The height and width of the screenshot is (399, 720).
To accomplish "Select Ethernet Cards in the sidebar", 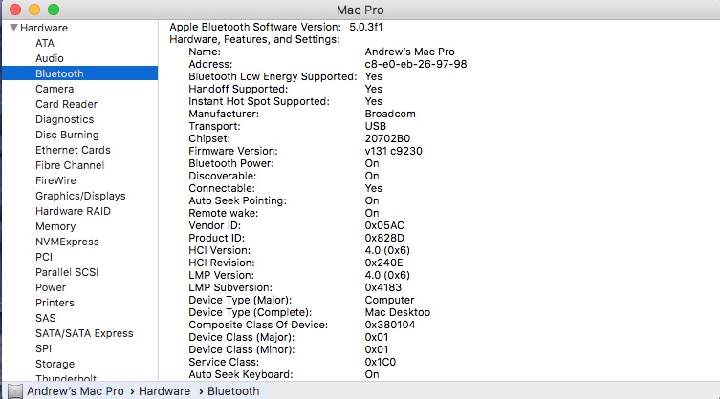I will coord(73,150).
